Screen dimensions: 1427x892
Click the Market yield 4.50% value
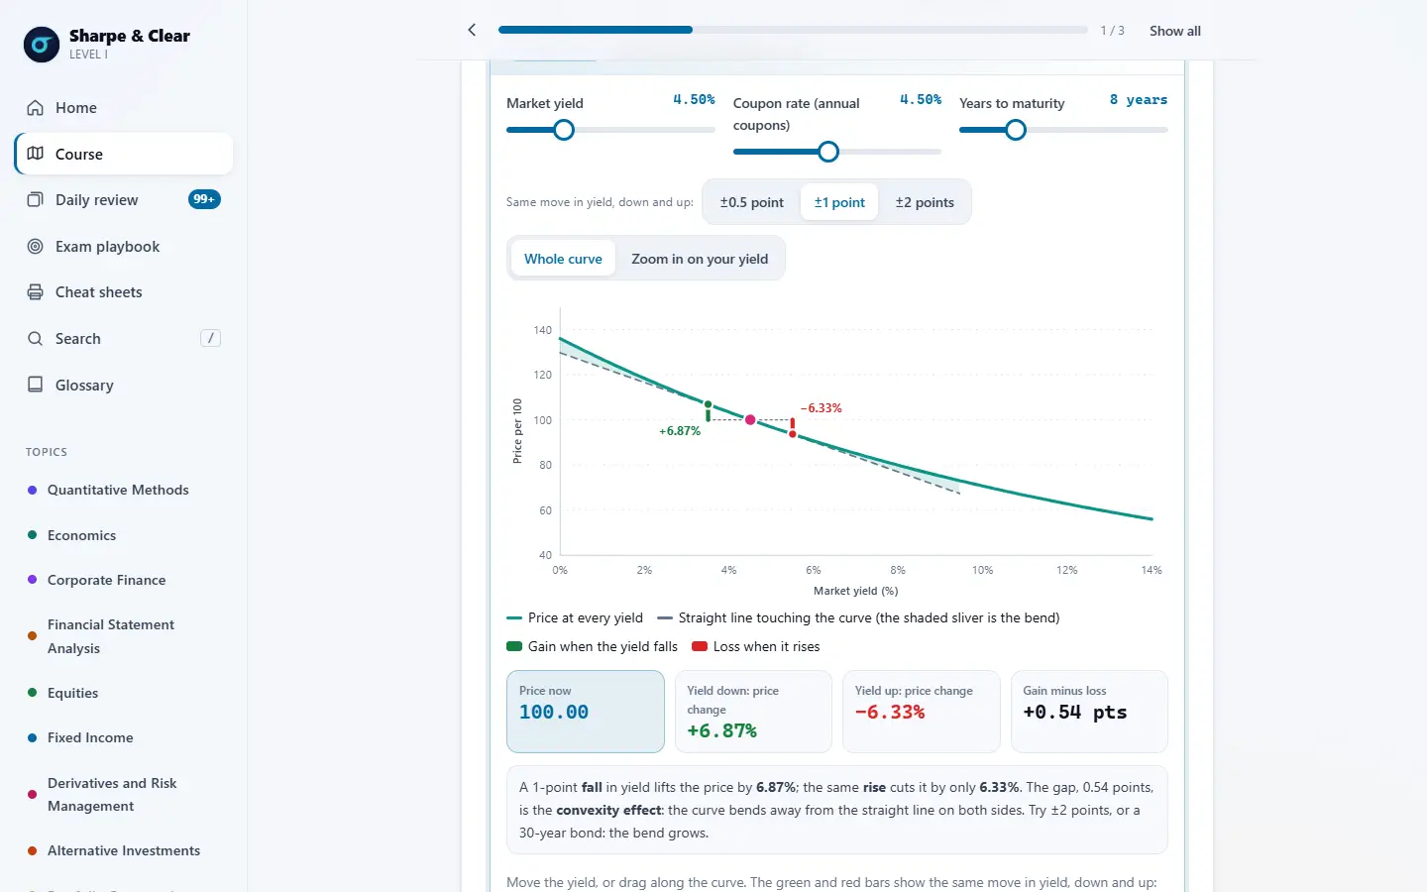click(694, 99)
